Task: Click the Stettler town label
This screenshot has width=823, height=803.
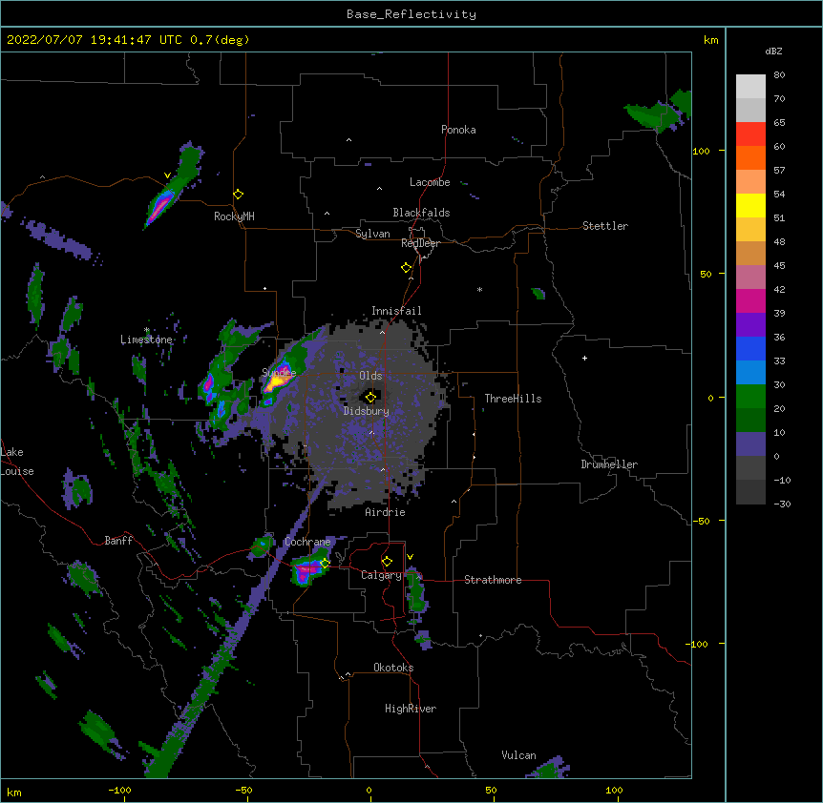Action: [605, 226]
